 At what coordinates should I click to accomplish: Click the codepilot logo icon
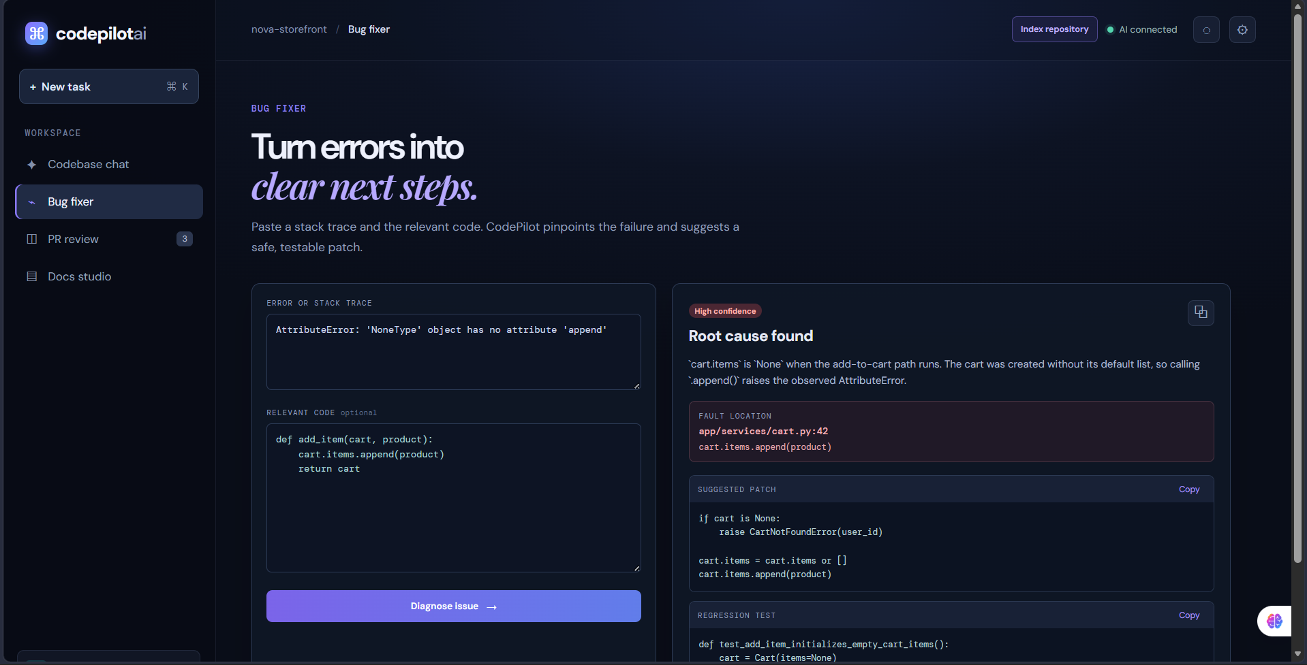pyautogui.click(x=36, y=33)
